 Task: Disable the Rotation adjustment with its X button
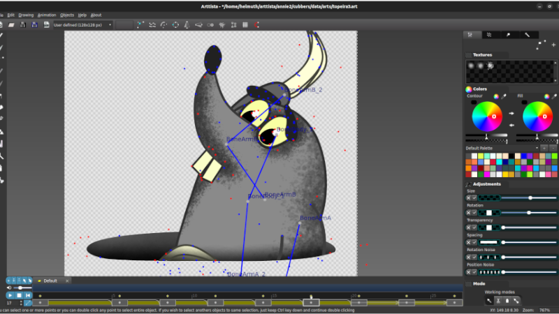pyautogui.click(x=468, y=213)
